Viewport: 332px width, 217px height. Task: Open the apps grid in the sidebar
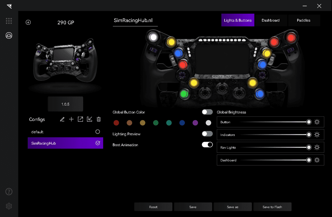point(9,21)
